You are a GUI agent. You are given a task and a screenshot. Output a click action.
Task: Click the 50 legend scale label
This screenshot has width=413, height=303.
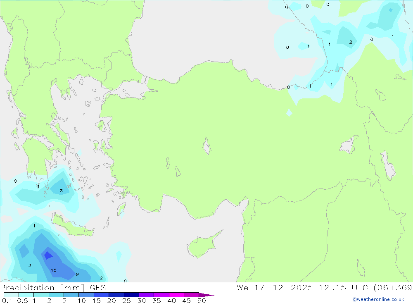[202, 301]
